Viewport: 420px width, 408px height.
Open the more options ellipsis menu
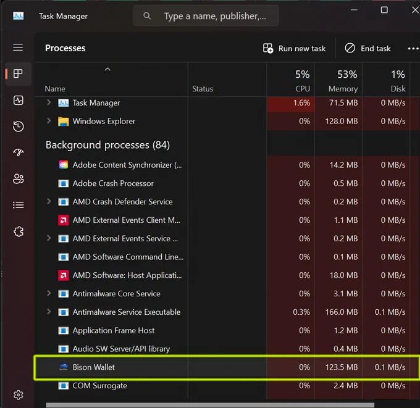click(x=413, y=49)
